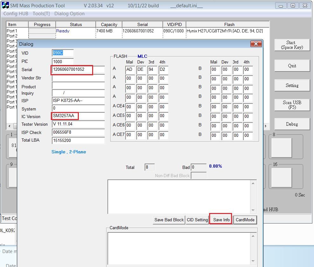Click down arrow of bad block list scrollbar
314x267 pixels.
[253, 210]
